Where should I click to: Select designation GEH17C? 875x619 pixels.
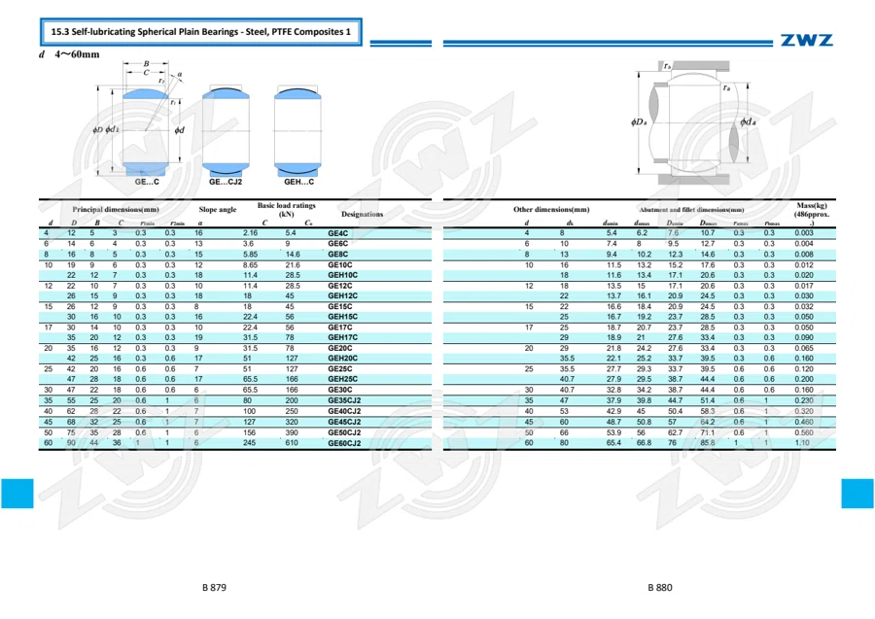click(x=342, y=337)
